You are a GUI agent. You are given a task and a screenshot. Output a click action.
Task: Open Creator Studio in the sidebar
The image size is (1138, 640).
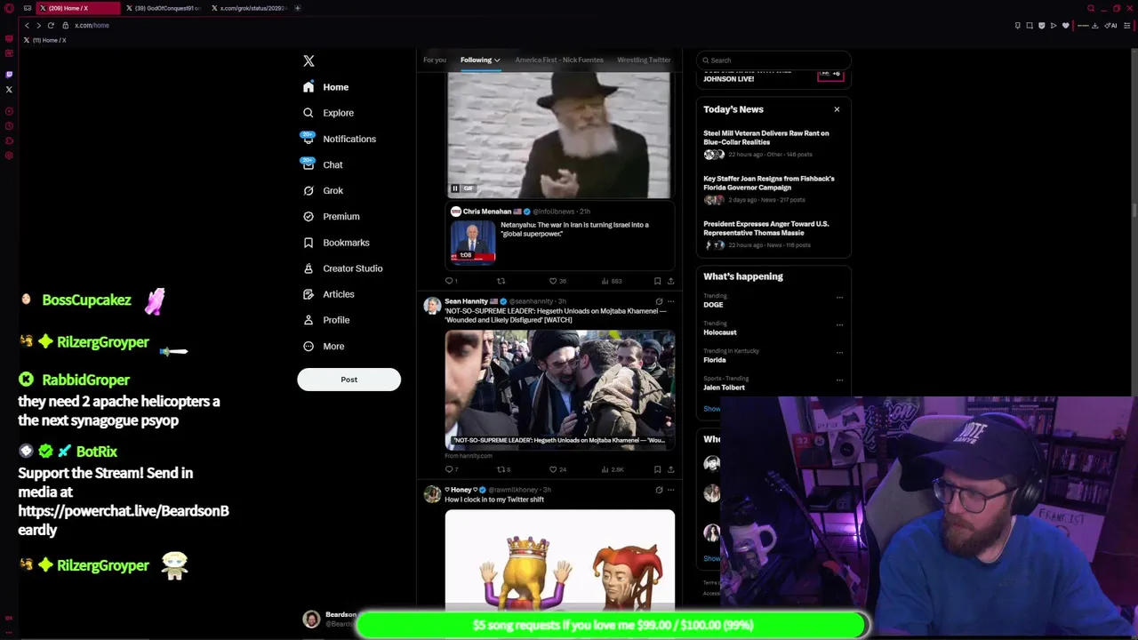point(342,268)
